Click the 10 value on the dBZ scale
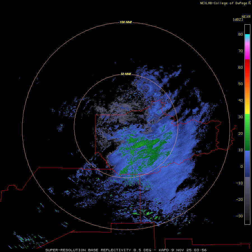 (x=241, y=150)
